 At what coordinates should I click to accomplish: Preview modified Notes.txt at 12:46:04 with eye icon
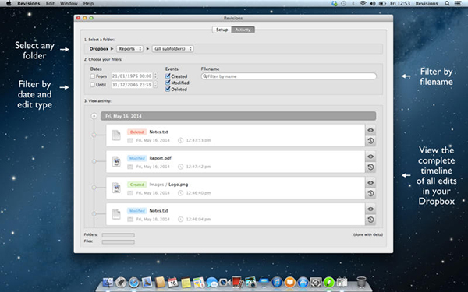[370, 209]
